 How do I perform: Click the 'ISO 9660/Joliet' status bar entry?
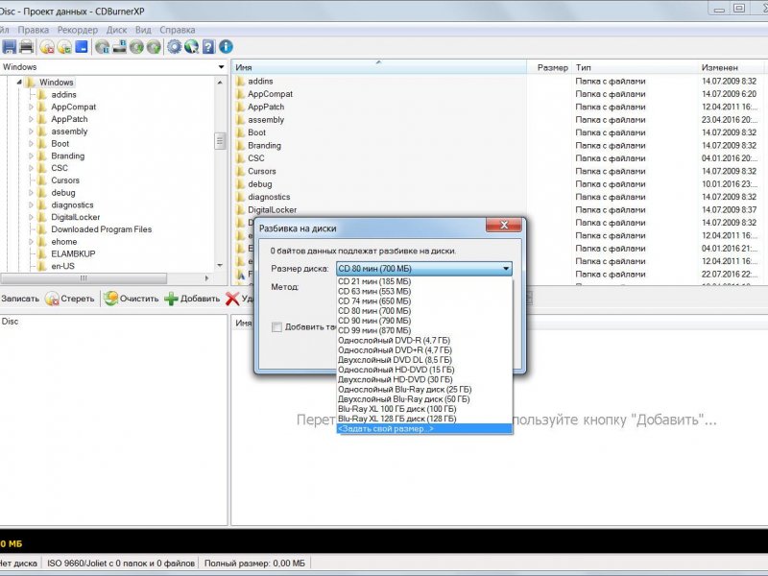tap(121, 564)
